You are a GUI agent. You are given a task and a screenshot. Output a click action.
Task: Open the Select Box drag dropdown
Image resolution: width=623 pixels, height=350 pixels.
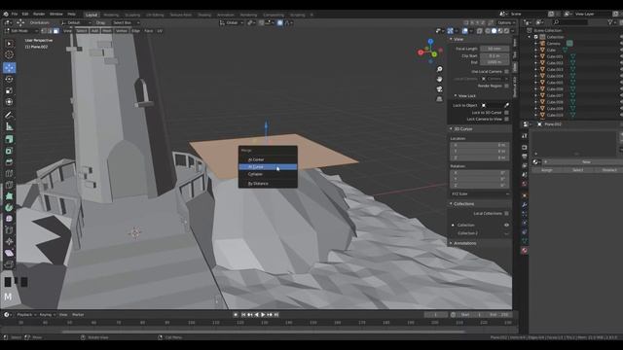pyautogui.click(x=125, y=22)
